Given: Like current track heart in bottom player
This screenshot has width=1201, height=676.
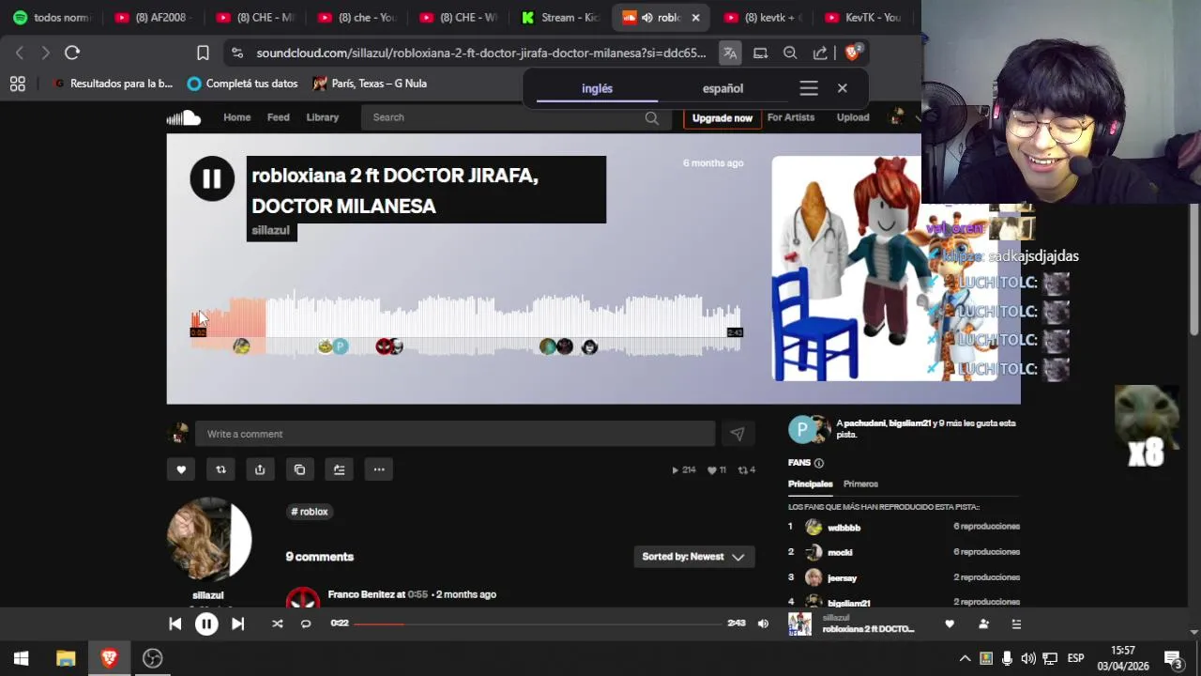Looking at the screenshot, I should tap(950, 623).
